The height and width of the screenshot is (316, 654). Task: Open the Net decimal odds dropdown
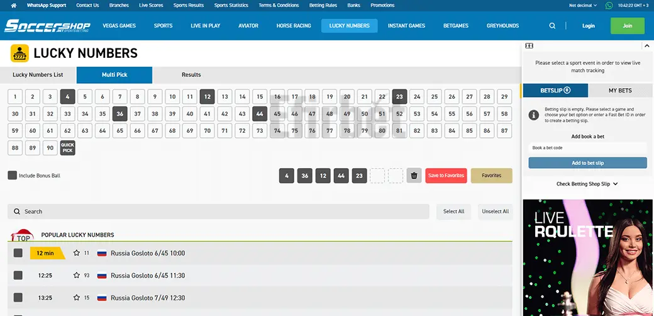point(583,6)
